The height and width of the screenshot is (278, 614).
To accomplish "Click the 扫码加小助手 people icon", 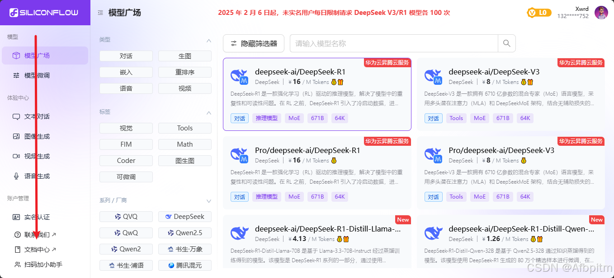I will [18, 264].
